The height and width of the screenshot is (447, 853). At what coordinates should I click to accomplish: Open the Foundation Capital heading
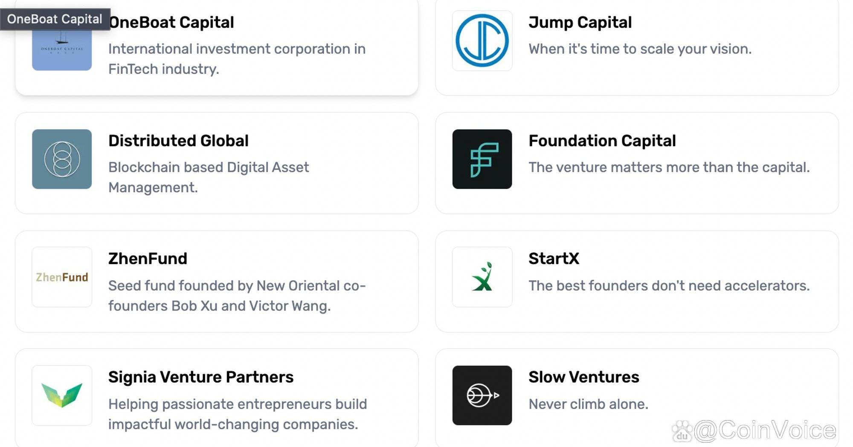point(602,141)
